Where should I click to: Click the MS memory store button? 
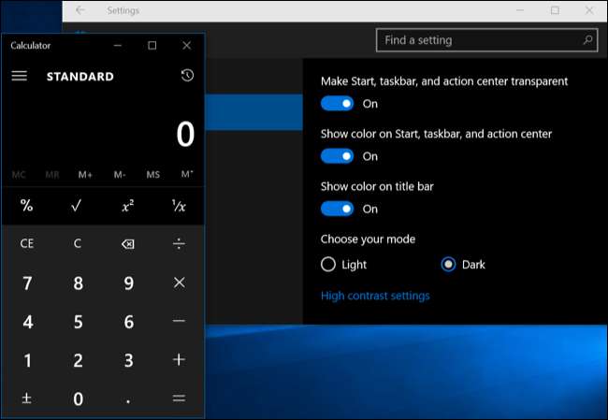152,175
